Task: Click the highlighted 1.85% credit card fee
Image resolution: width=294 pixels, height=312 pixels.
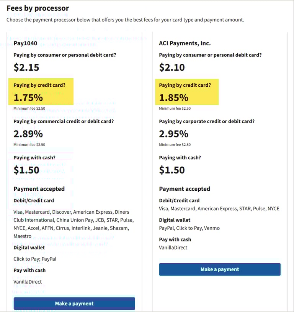Action: (174, 97)
